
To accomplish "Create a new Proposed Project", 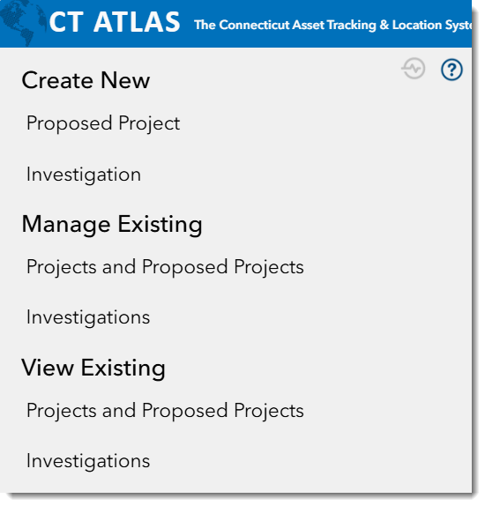I will [x=103, y=123].
